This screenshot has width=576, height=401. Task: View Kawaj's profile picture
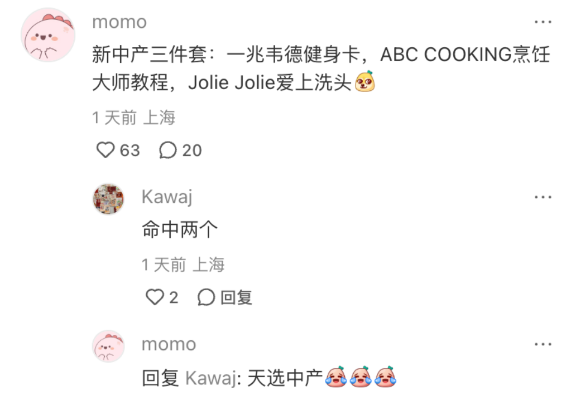[108, 199]
